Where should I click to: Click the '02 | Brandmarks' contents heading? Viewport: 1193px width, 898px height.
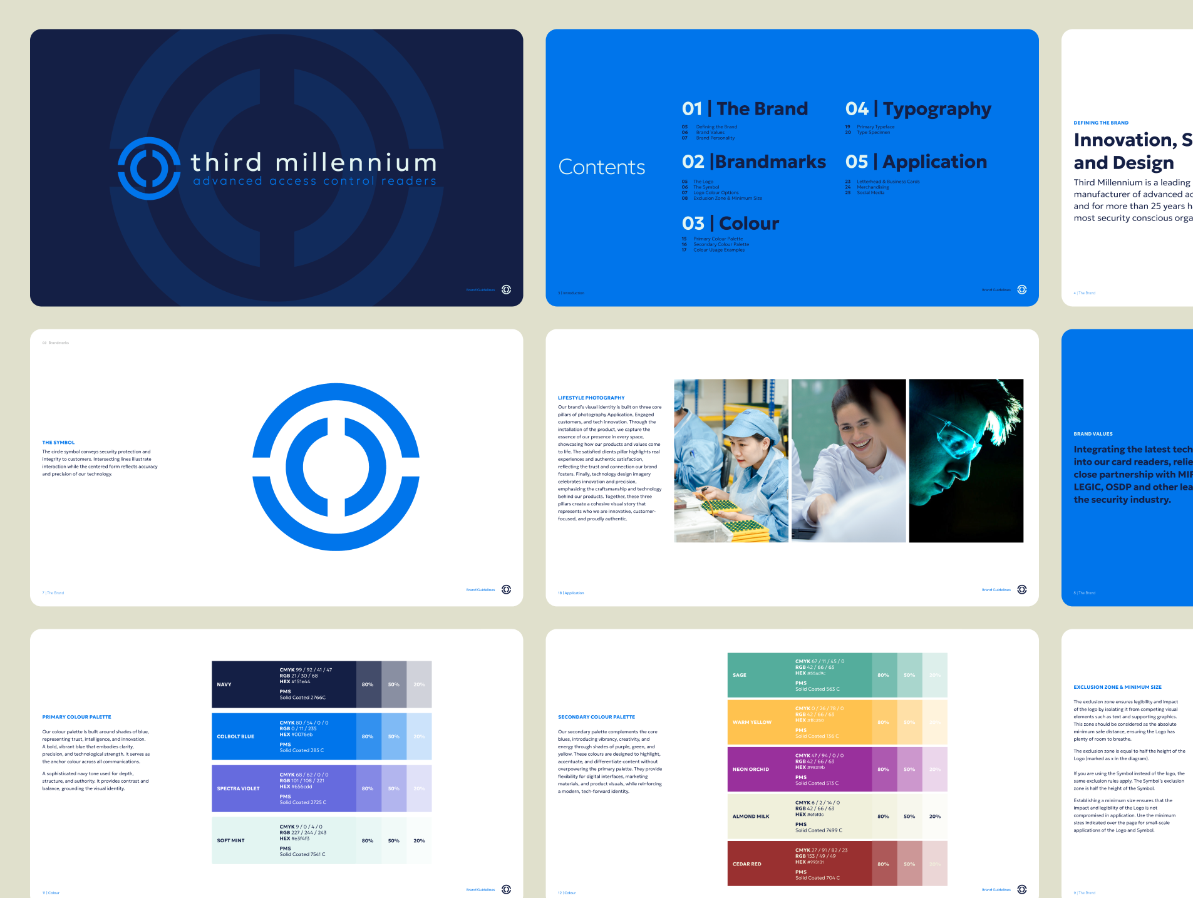pos(754,162)
